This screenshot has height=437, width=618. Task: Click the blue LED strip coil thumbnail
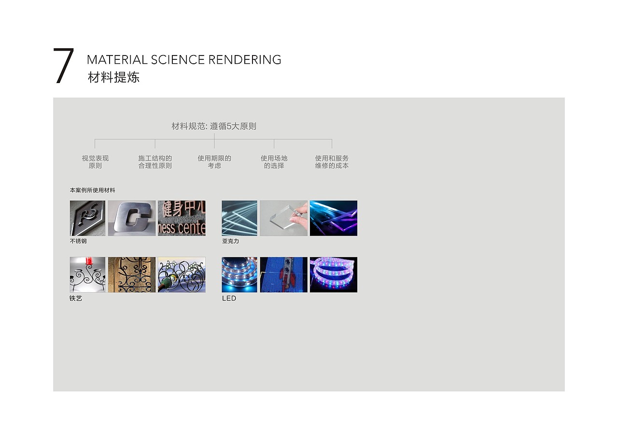click(x=239, y=275)
